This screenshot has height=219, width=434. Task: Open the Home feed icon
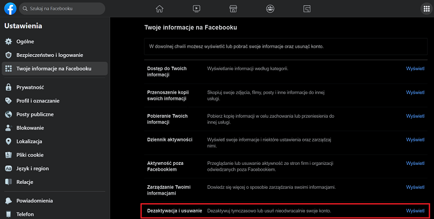[159, 9]
